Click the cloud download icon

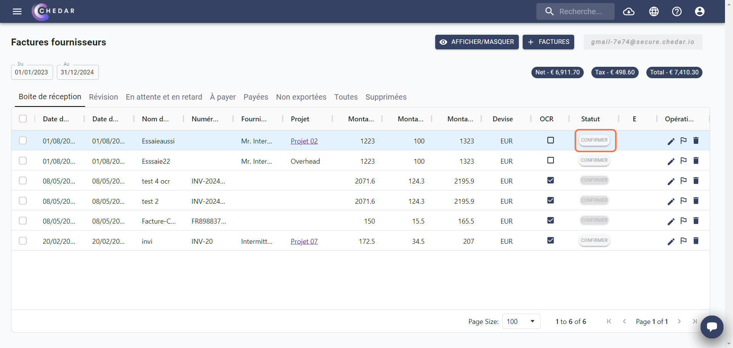[x=629, y=11]
